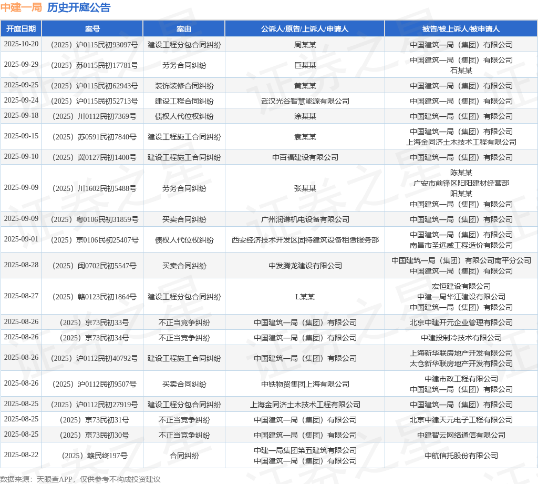Click defendant 太仓新华联房地产开发有限公司
The image size is (538, 484).
point(461,364)
